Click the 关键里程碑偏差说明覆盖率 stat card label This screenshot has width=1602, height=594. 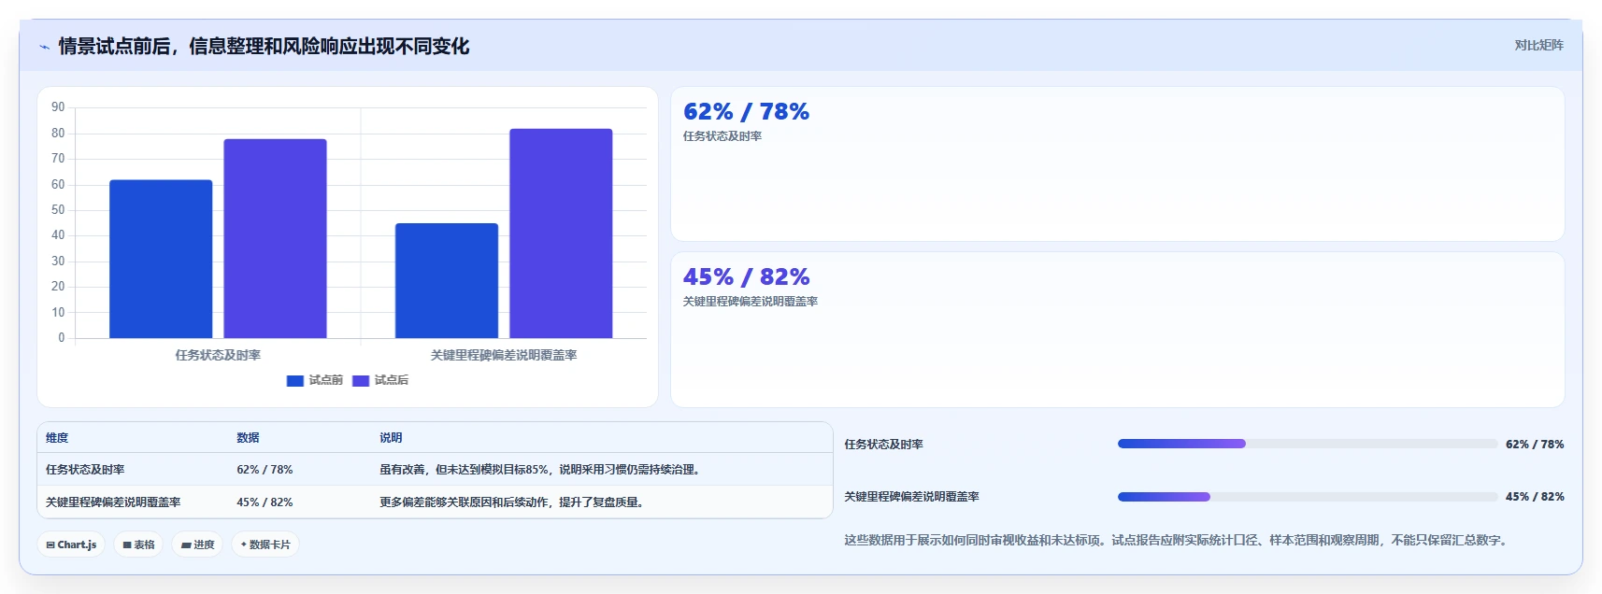coord(751,302)
